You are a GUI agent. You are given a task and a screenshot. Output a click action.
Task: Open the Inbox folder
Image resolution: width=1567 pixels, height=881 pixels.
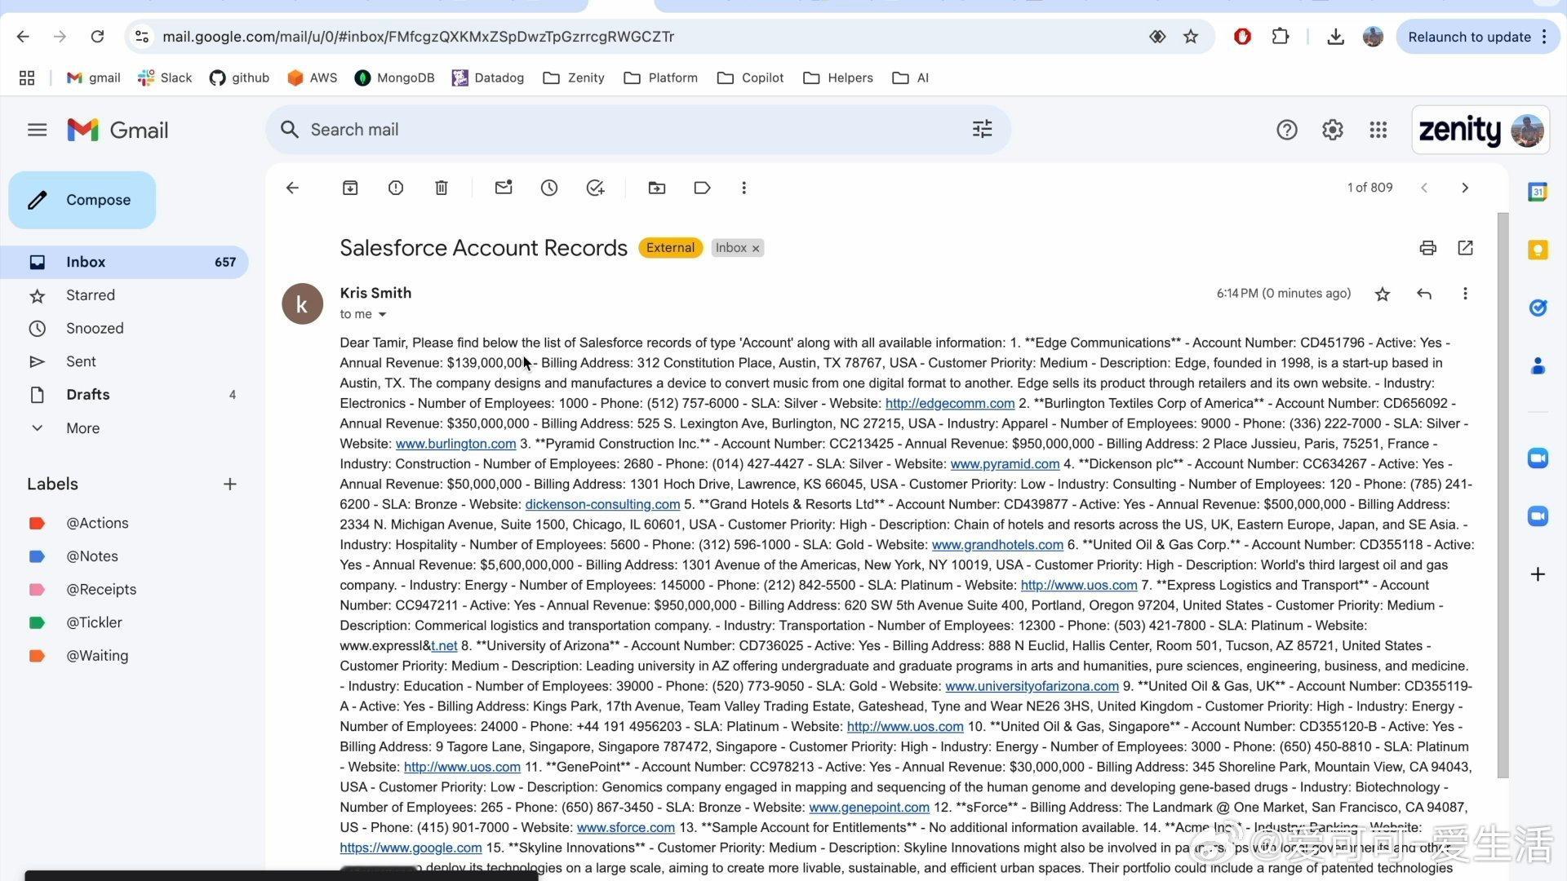(124, 262)
